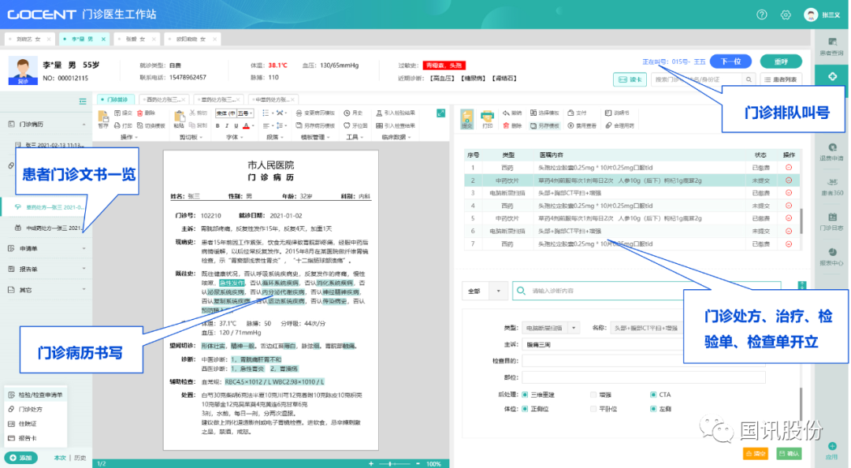Click the 下一位 next patient button
Screen dimensions: 851x468
tap(730, 61)
